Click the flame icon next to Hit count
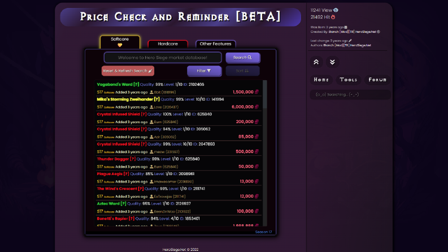 tap(333, 17)
